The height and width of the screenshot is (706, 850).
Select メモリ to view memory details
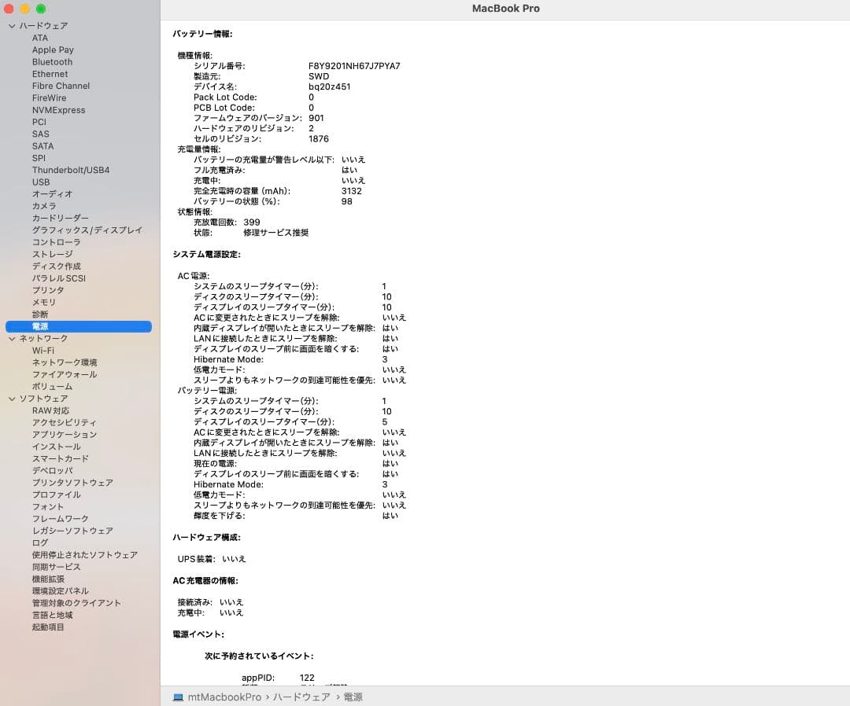(x=43, y=302)
